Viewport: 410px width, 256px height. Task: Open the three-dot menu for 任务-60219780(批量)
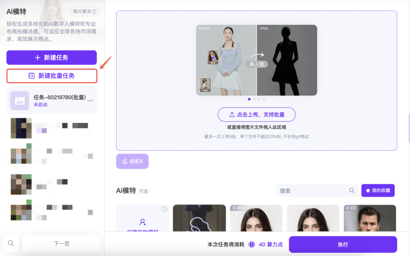[90, 101]
